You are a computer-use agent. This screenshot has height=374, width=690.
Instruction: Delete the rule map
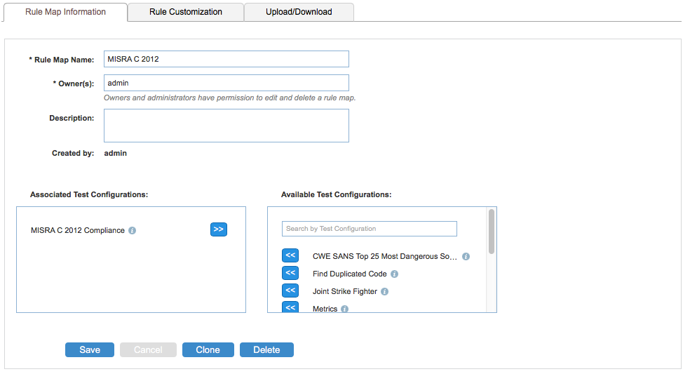266,349
